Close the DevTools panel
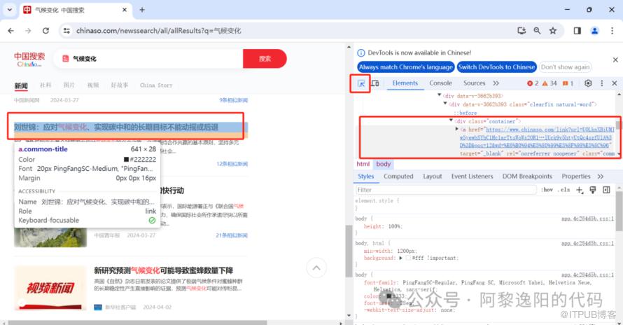Viewport: 623px width, 325px height. [615, 83]
